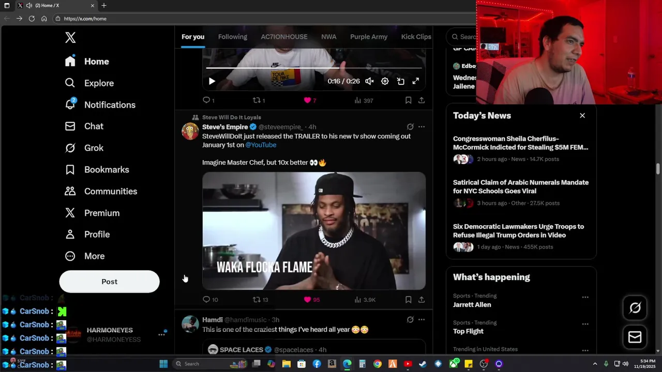Bookmark the top video post
Viewport: 662px width, 372px height.
coord(408,100)
